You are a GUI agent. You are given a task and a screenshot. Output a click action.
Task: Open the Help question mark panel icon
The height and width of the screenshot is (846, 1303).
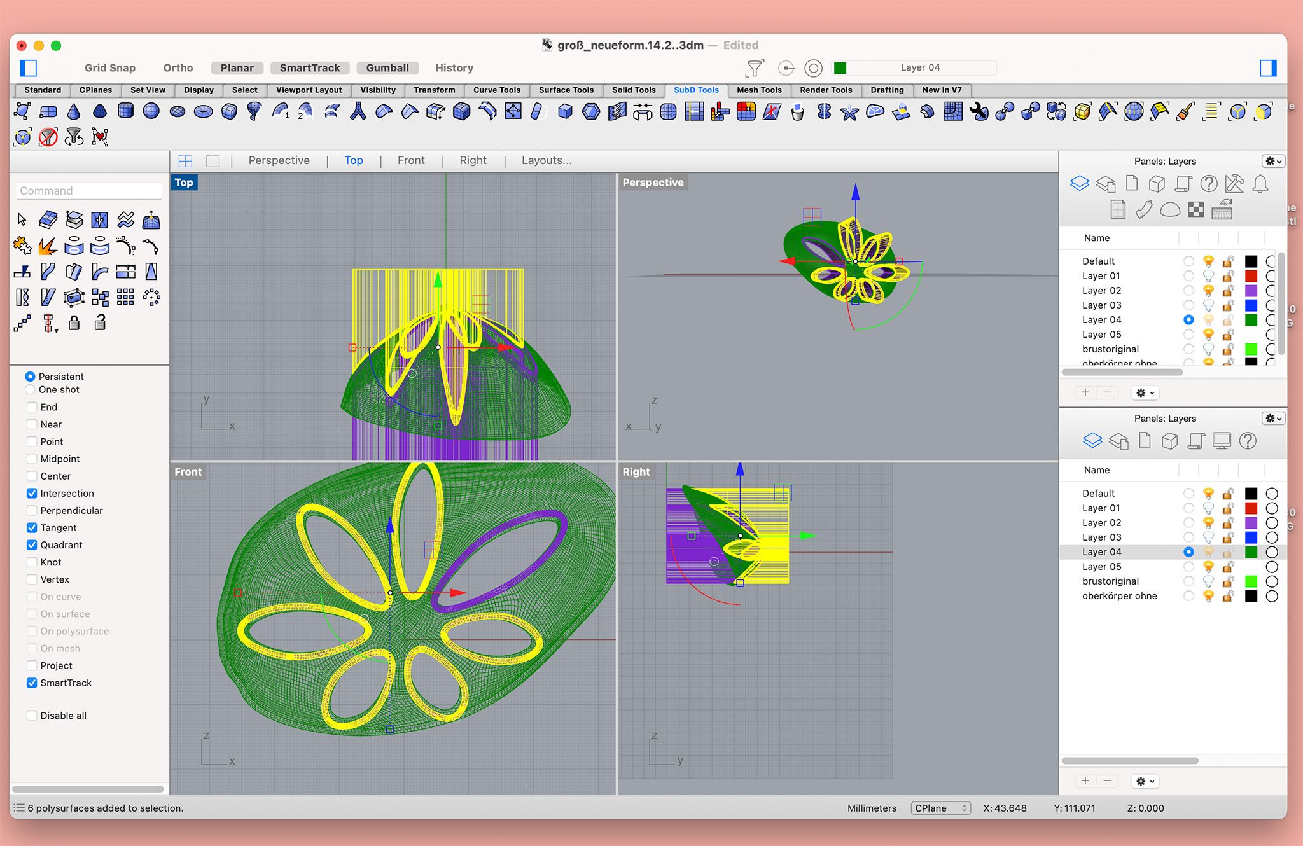click(1208, 184)
